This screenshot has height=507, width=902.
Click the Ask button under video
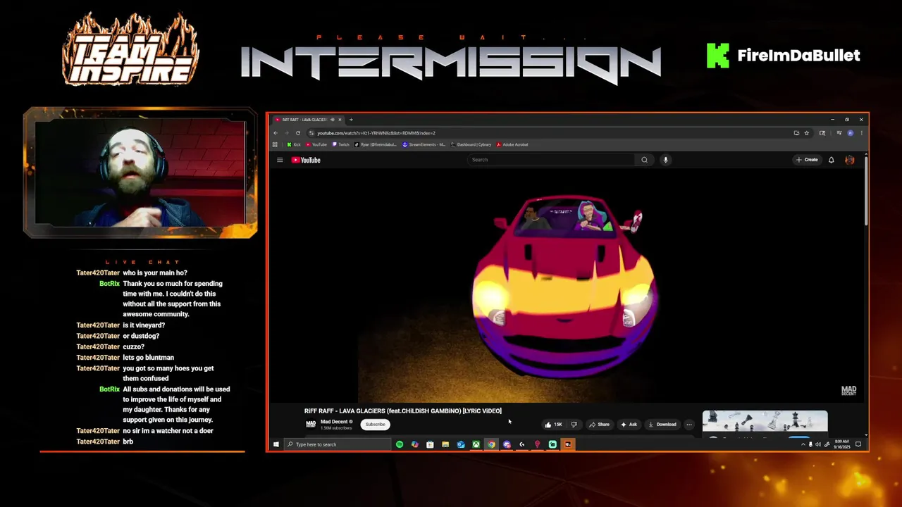pyautogui.click(x=629, y=425)
